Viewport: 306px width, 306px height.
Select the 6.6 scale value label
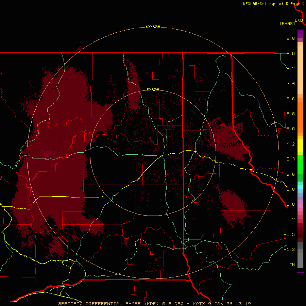coord(291,99)
